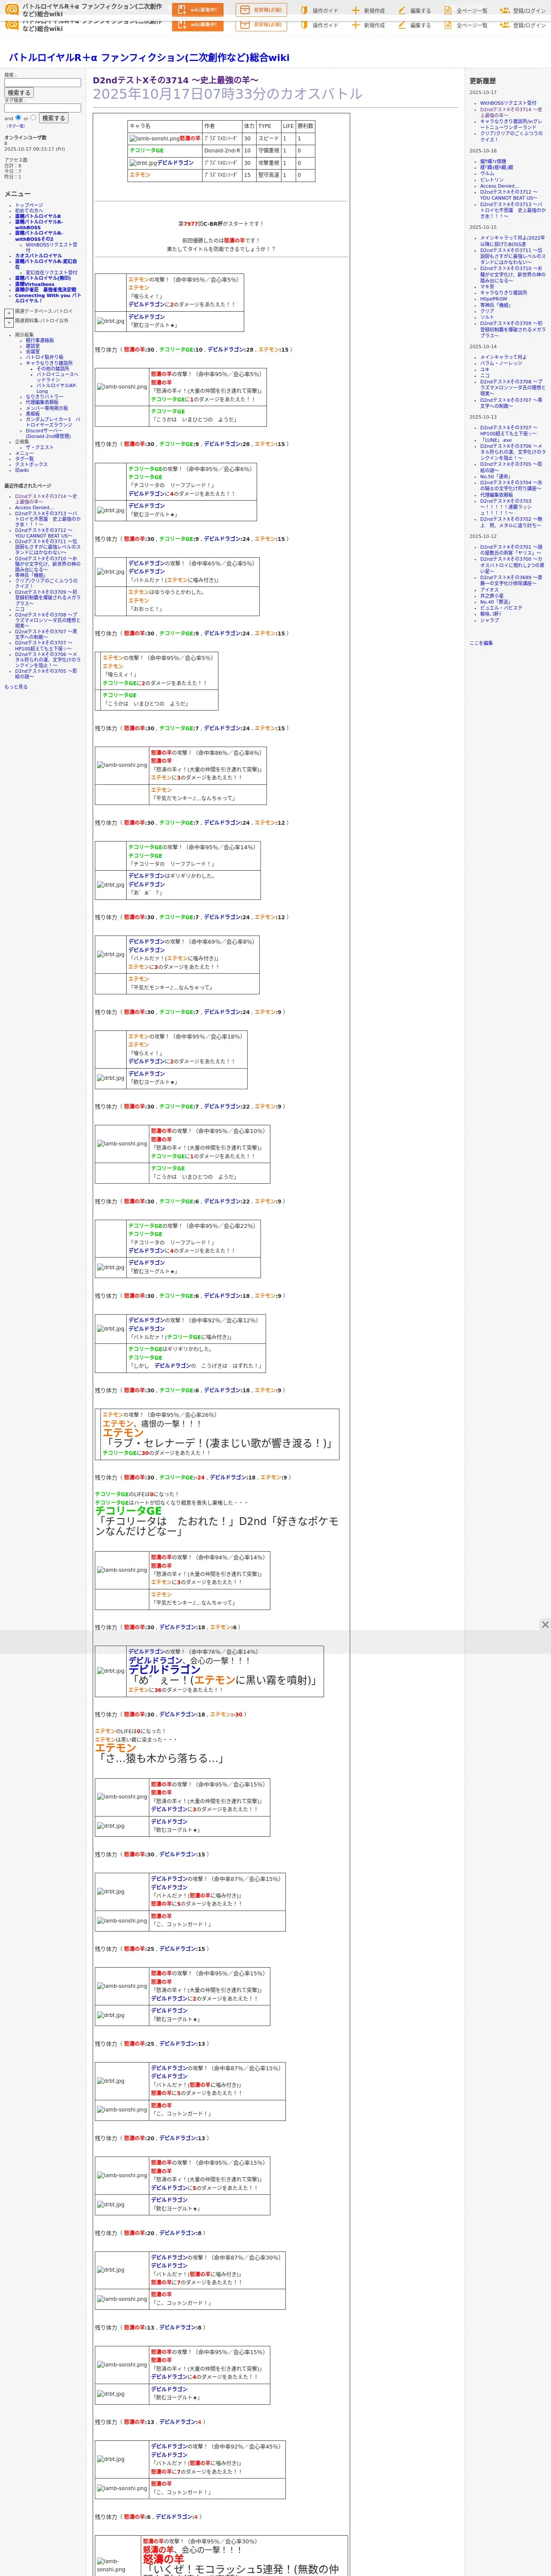Viewport: 551px width, 2576px height.
Task: Open ヴァルム in update history
Action: (487, 173)
